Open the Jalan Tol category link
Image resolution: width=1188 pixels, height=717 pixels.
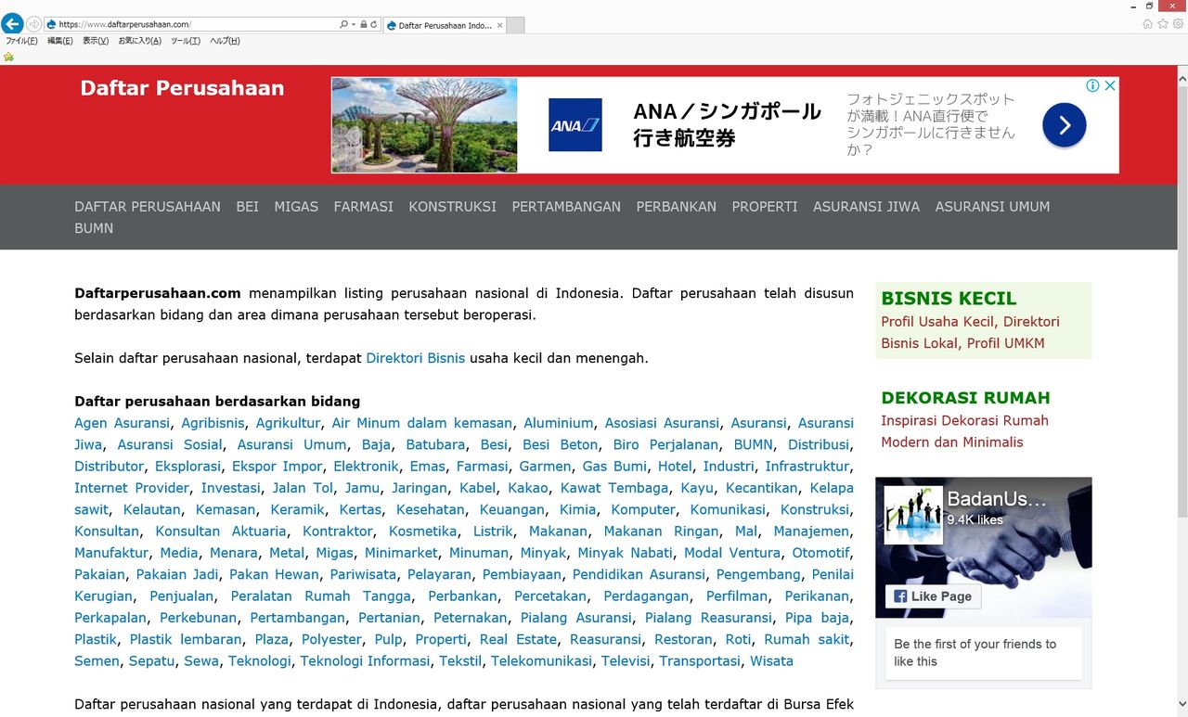click(x=303, y=488)
